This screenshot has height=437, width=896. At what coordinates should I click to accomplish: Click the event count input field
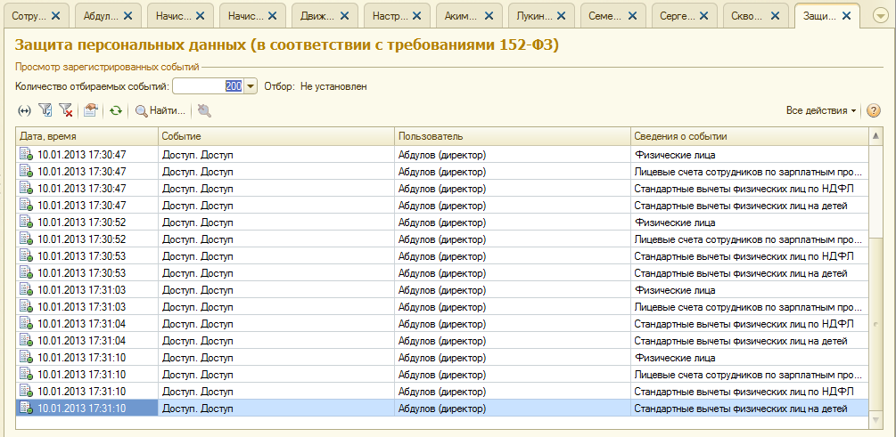(x=206, y=86)
